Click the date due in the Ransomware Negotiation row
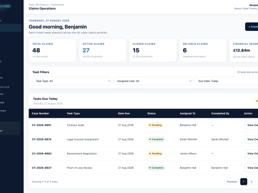258x193 pixels. pos(126,153)
